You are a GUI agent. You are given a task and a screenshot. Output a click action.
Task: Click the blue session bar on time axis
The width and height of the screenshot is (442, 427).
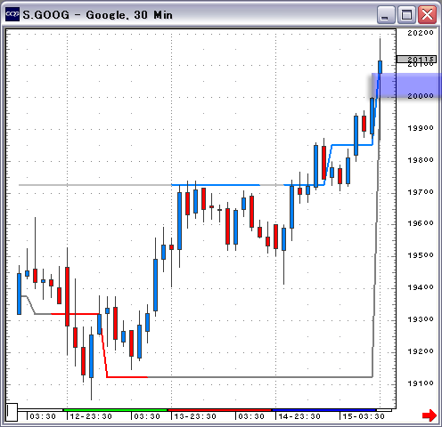[x=324, y=410]
